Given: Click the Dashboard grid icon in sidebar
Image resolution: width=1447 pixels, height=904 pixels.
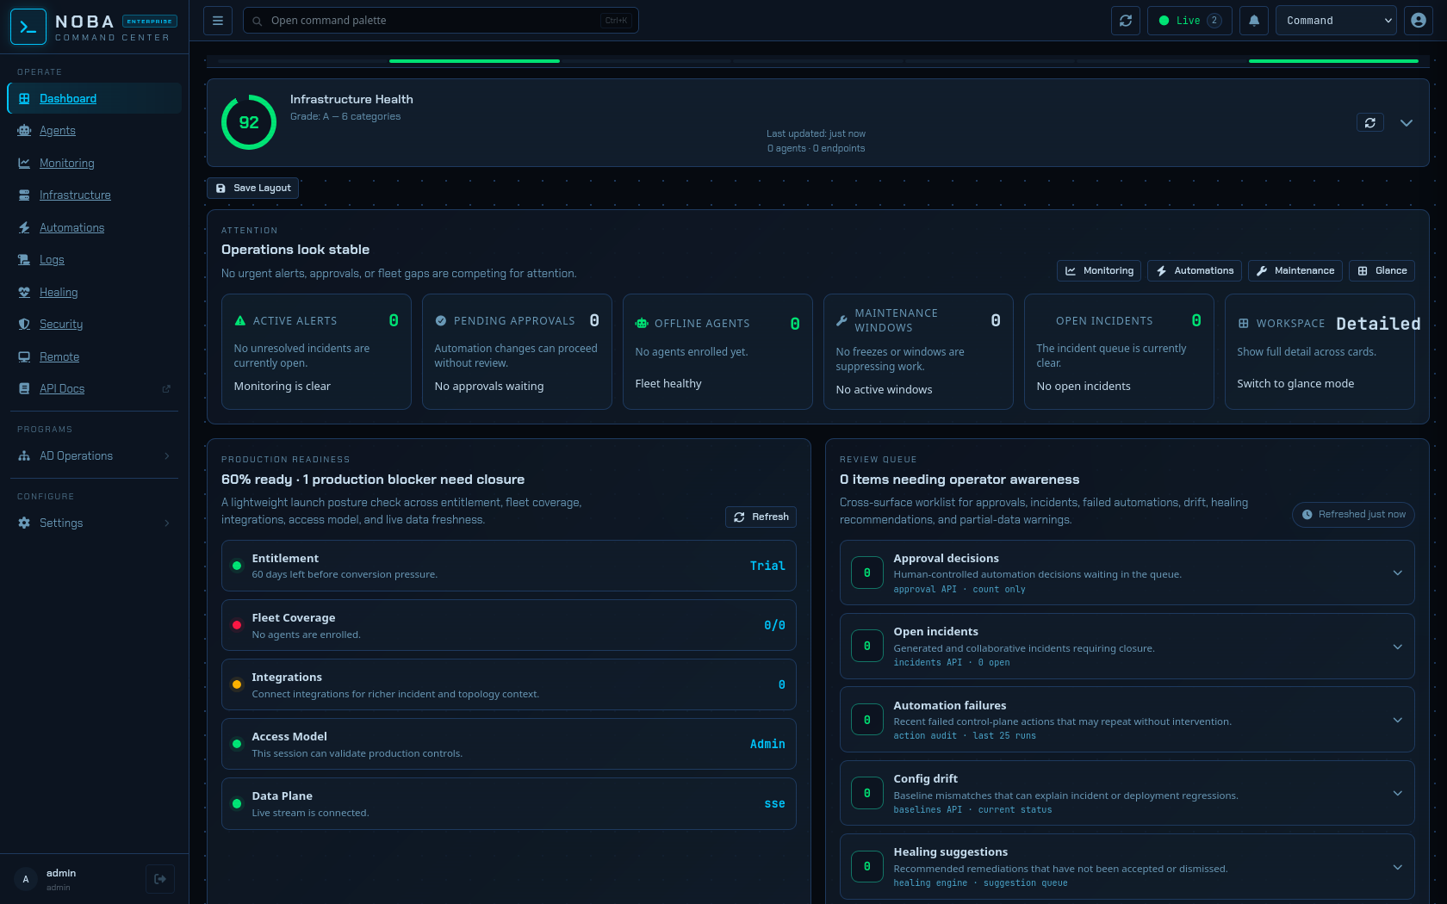Looking at the screenshot, I should click(x=24, y=99).
